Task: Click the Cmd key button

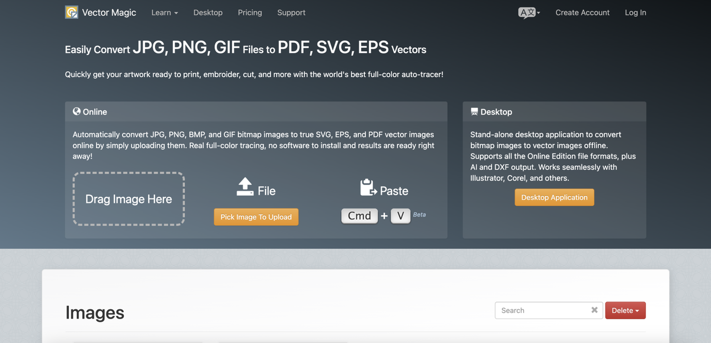Action: point(359,216)
